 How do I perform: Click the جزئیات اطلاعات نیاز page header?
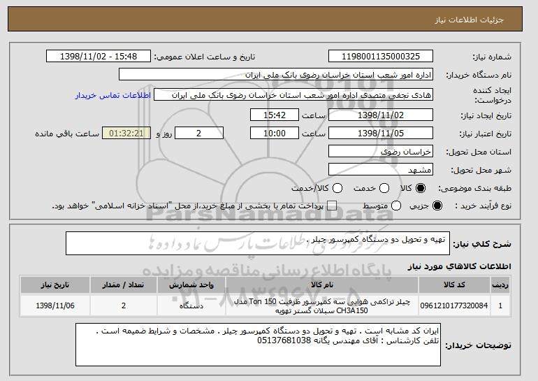coord(469,20)
